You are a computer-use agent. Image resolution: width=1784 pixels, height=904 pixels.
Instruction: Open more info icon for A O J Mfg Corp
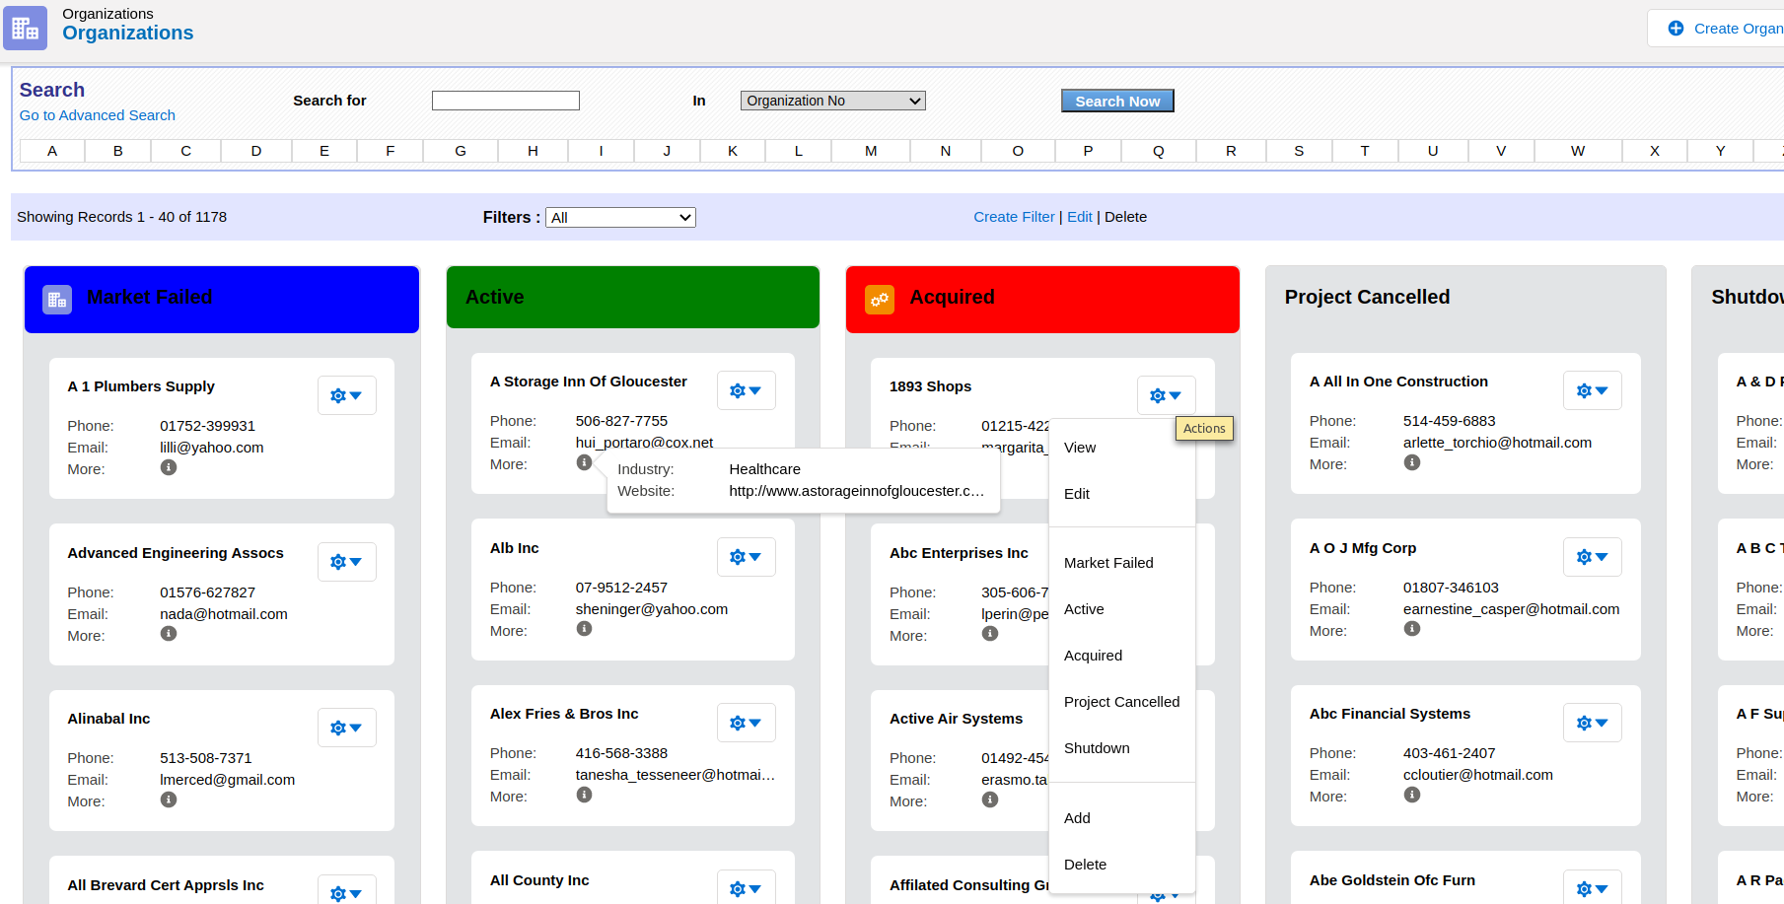1412,629
